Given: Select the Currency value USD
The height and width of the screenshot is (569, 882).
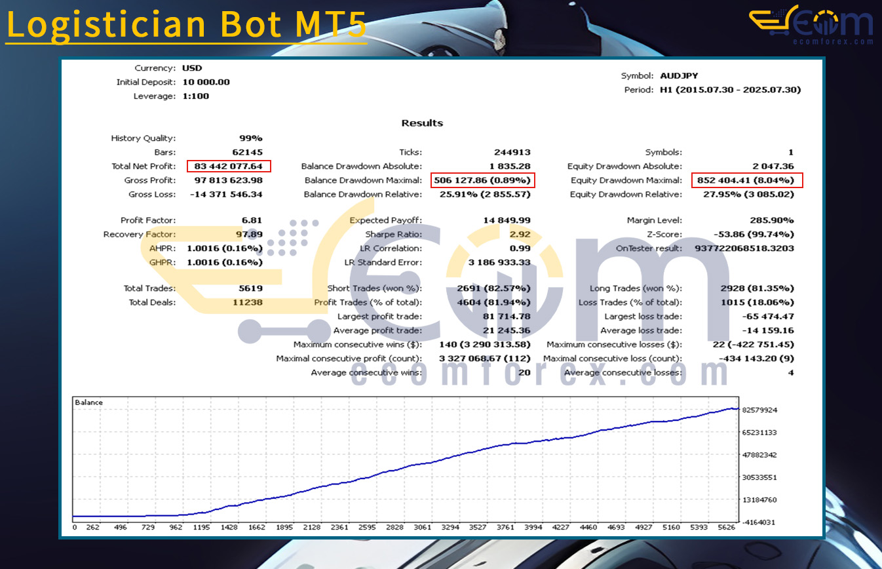Looking at the screenshot, I should click(x=192, y=68).
